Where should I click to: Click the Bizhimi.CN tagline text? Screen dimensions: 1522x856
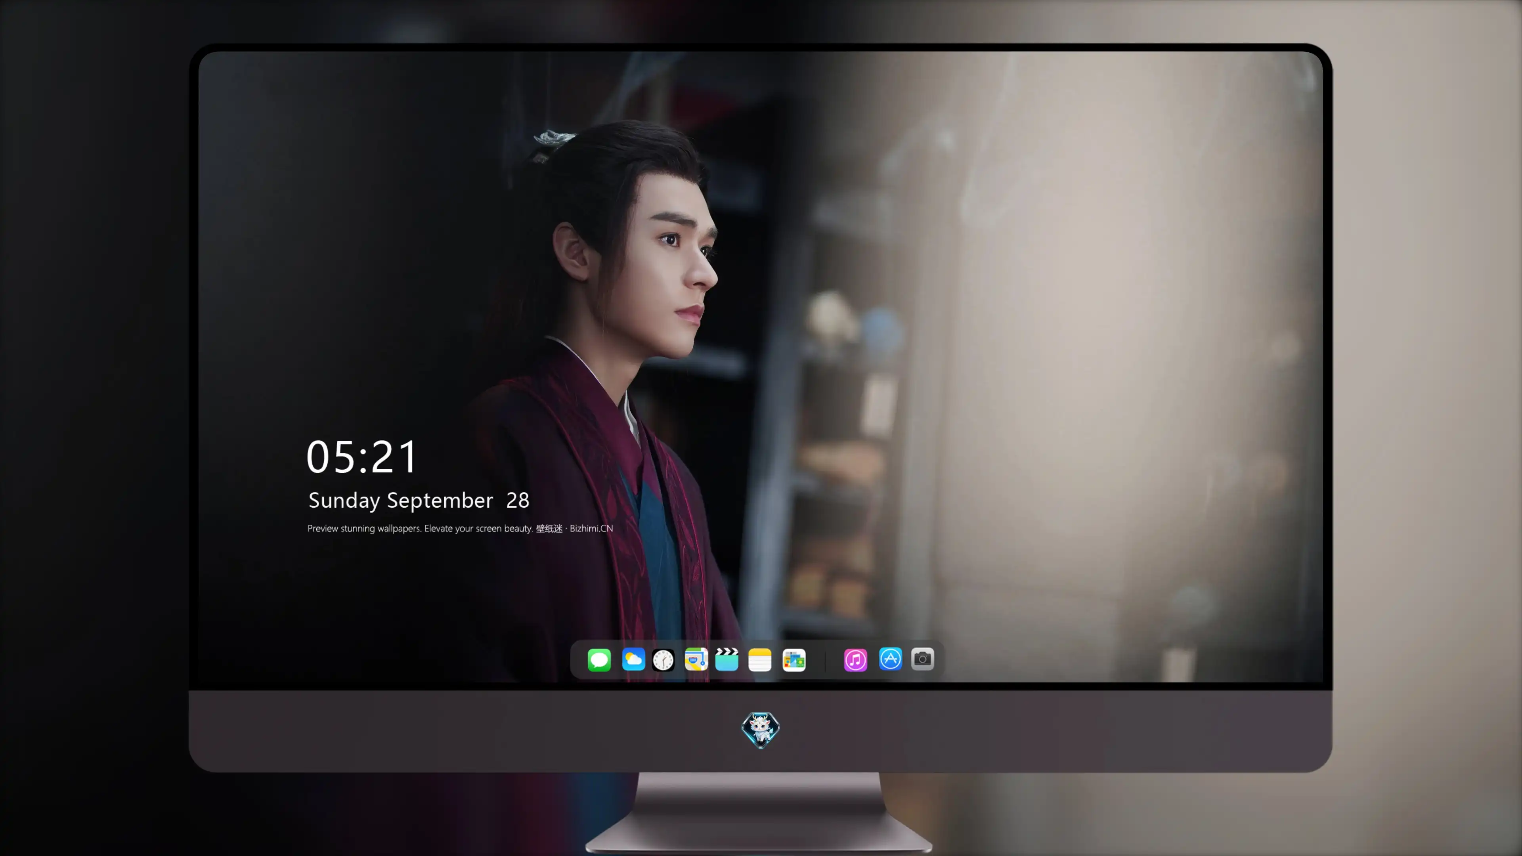click(460, 528)
